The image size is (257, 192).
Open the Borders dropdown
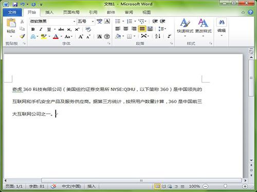135,36
